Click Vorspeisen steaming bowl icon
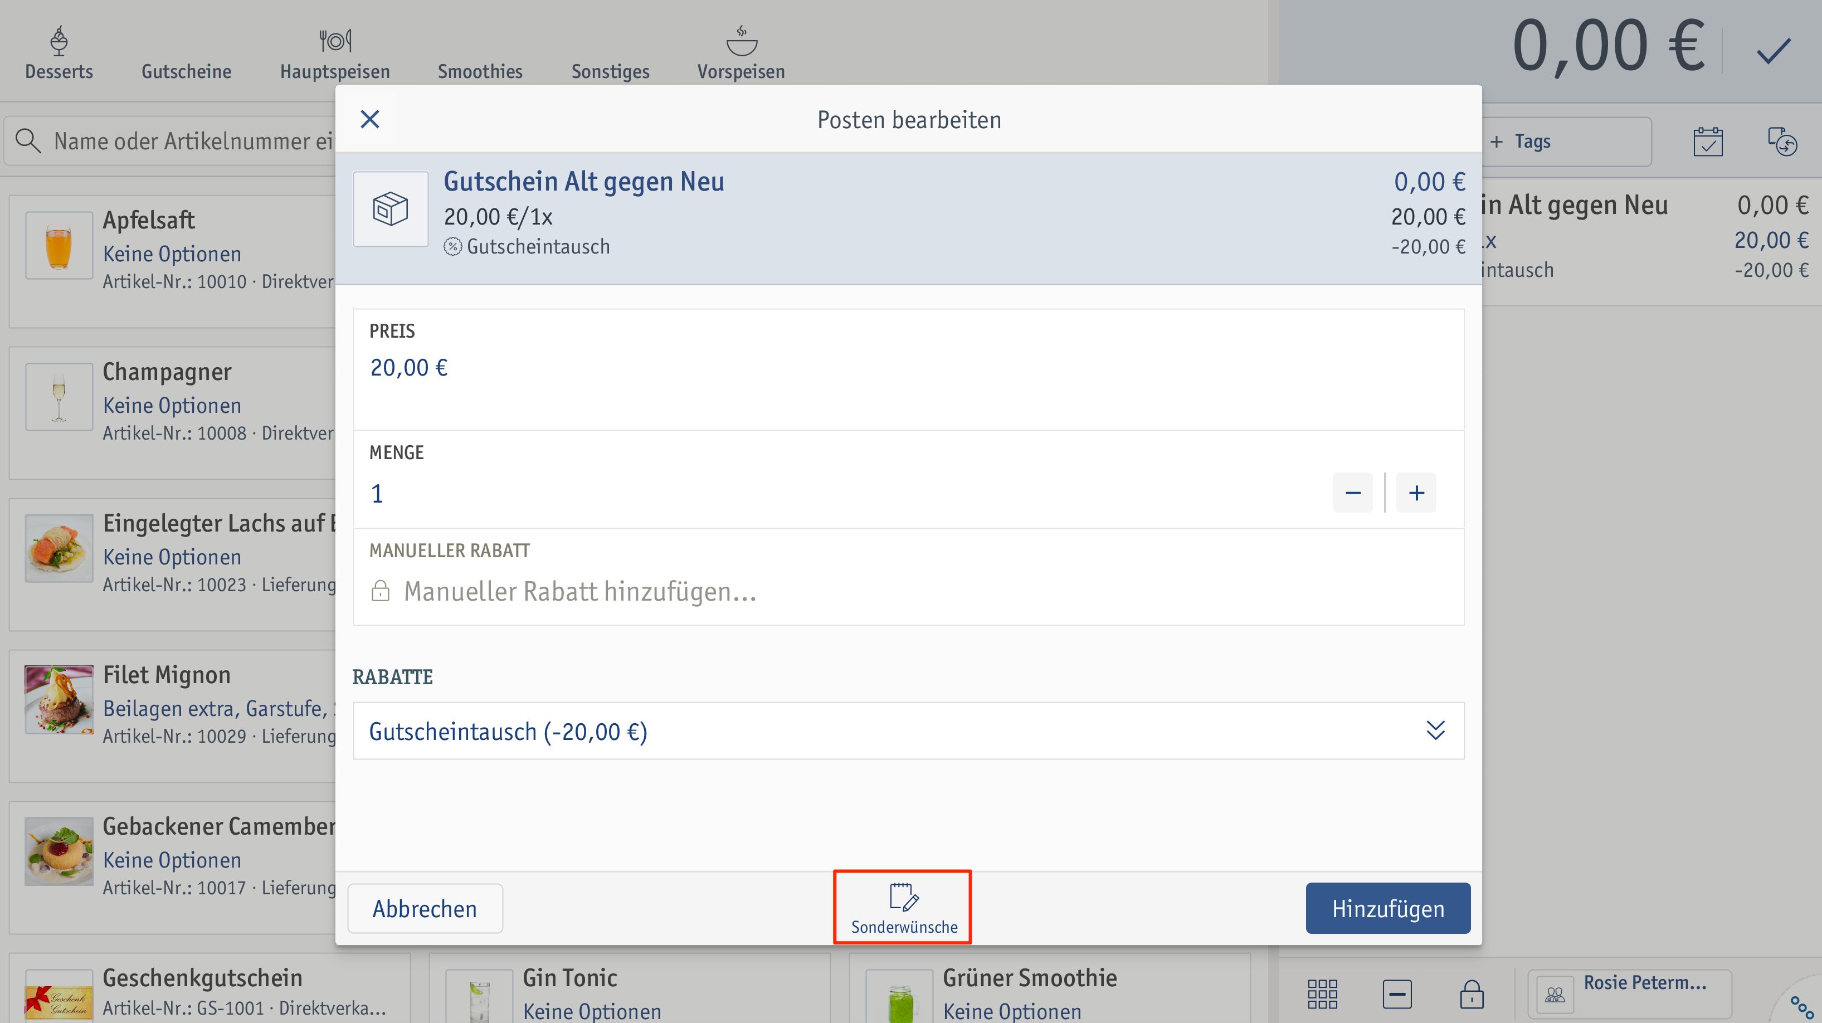 [741, 40]
